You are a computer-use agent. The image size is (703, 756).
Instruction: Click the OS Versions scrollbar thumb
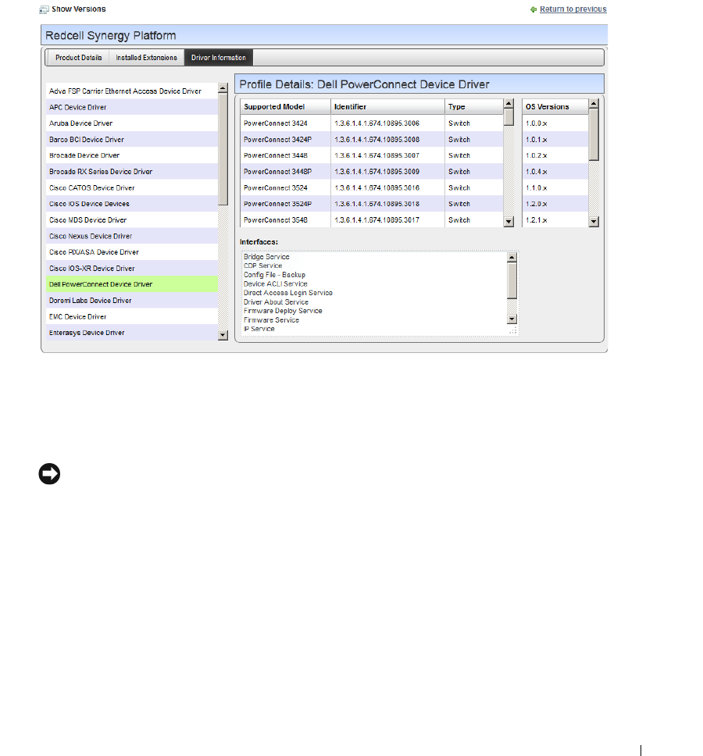coord(594,134)
